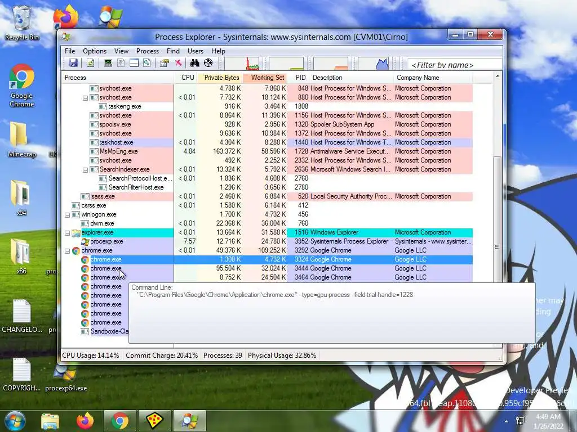This screenshot has height=432, width=577.
Task: Open the commit history mini graph
Action: pos(286,64)
